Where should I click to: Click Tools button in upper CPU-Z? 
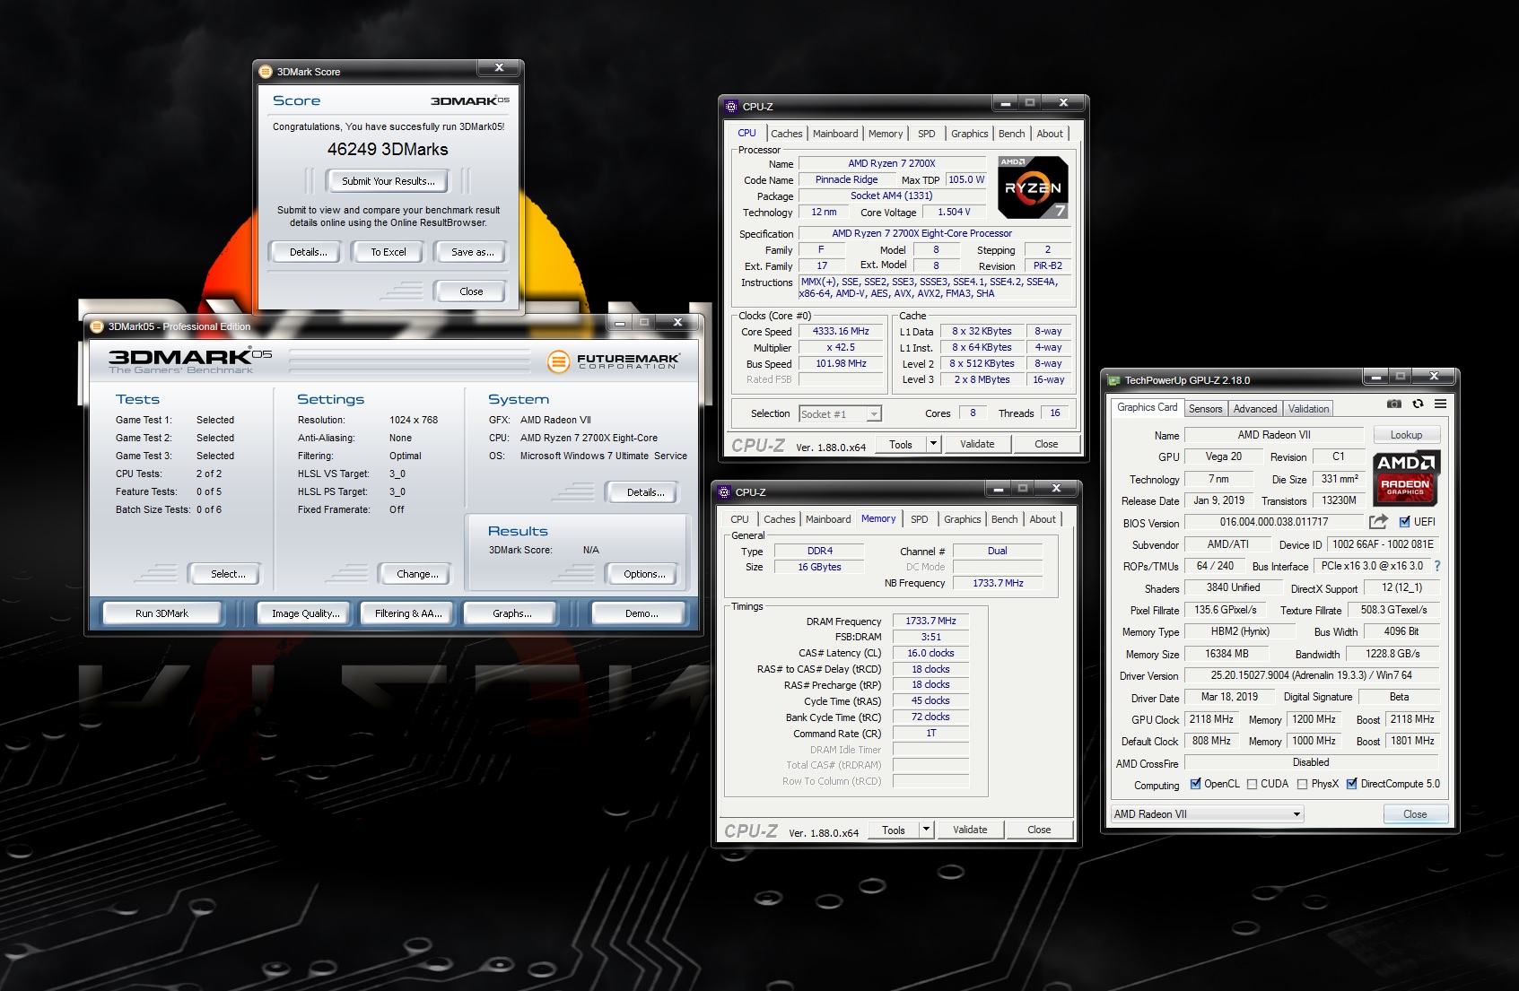[900, 444]
